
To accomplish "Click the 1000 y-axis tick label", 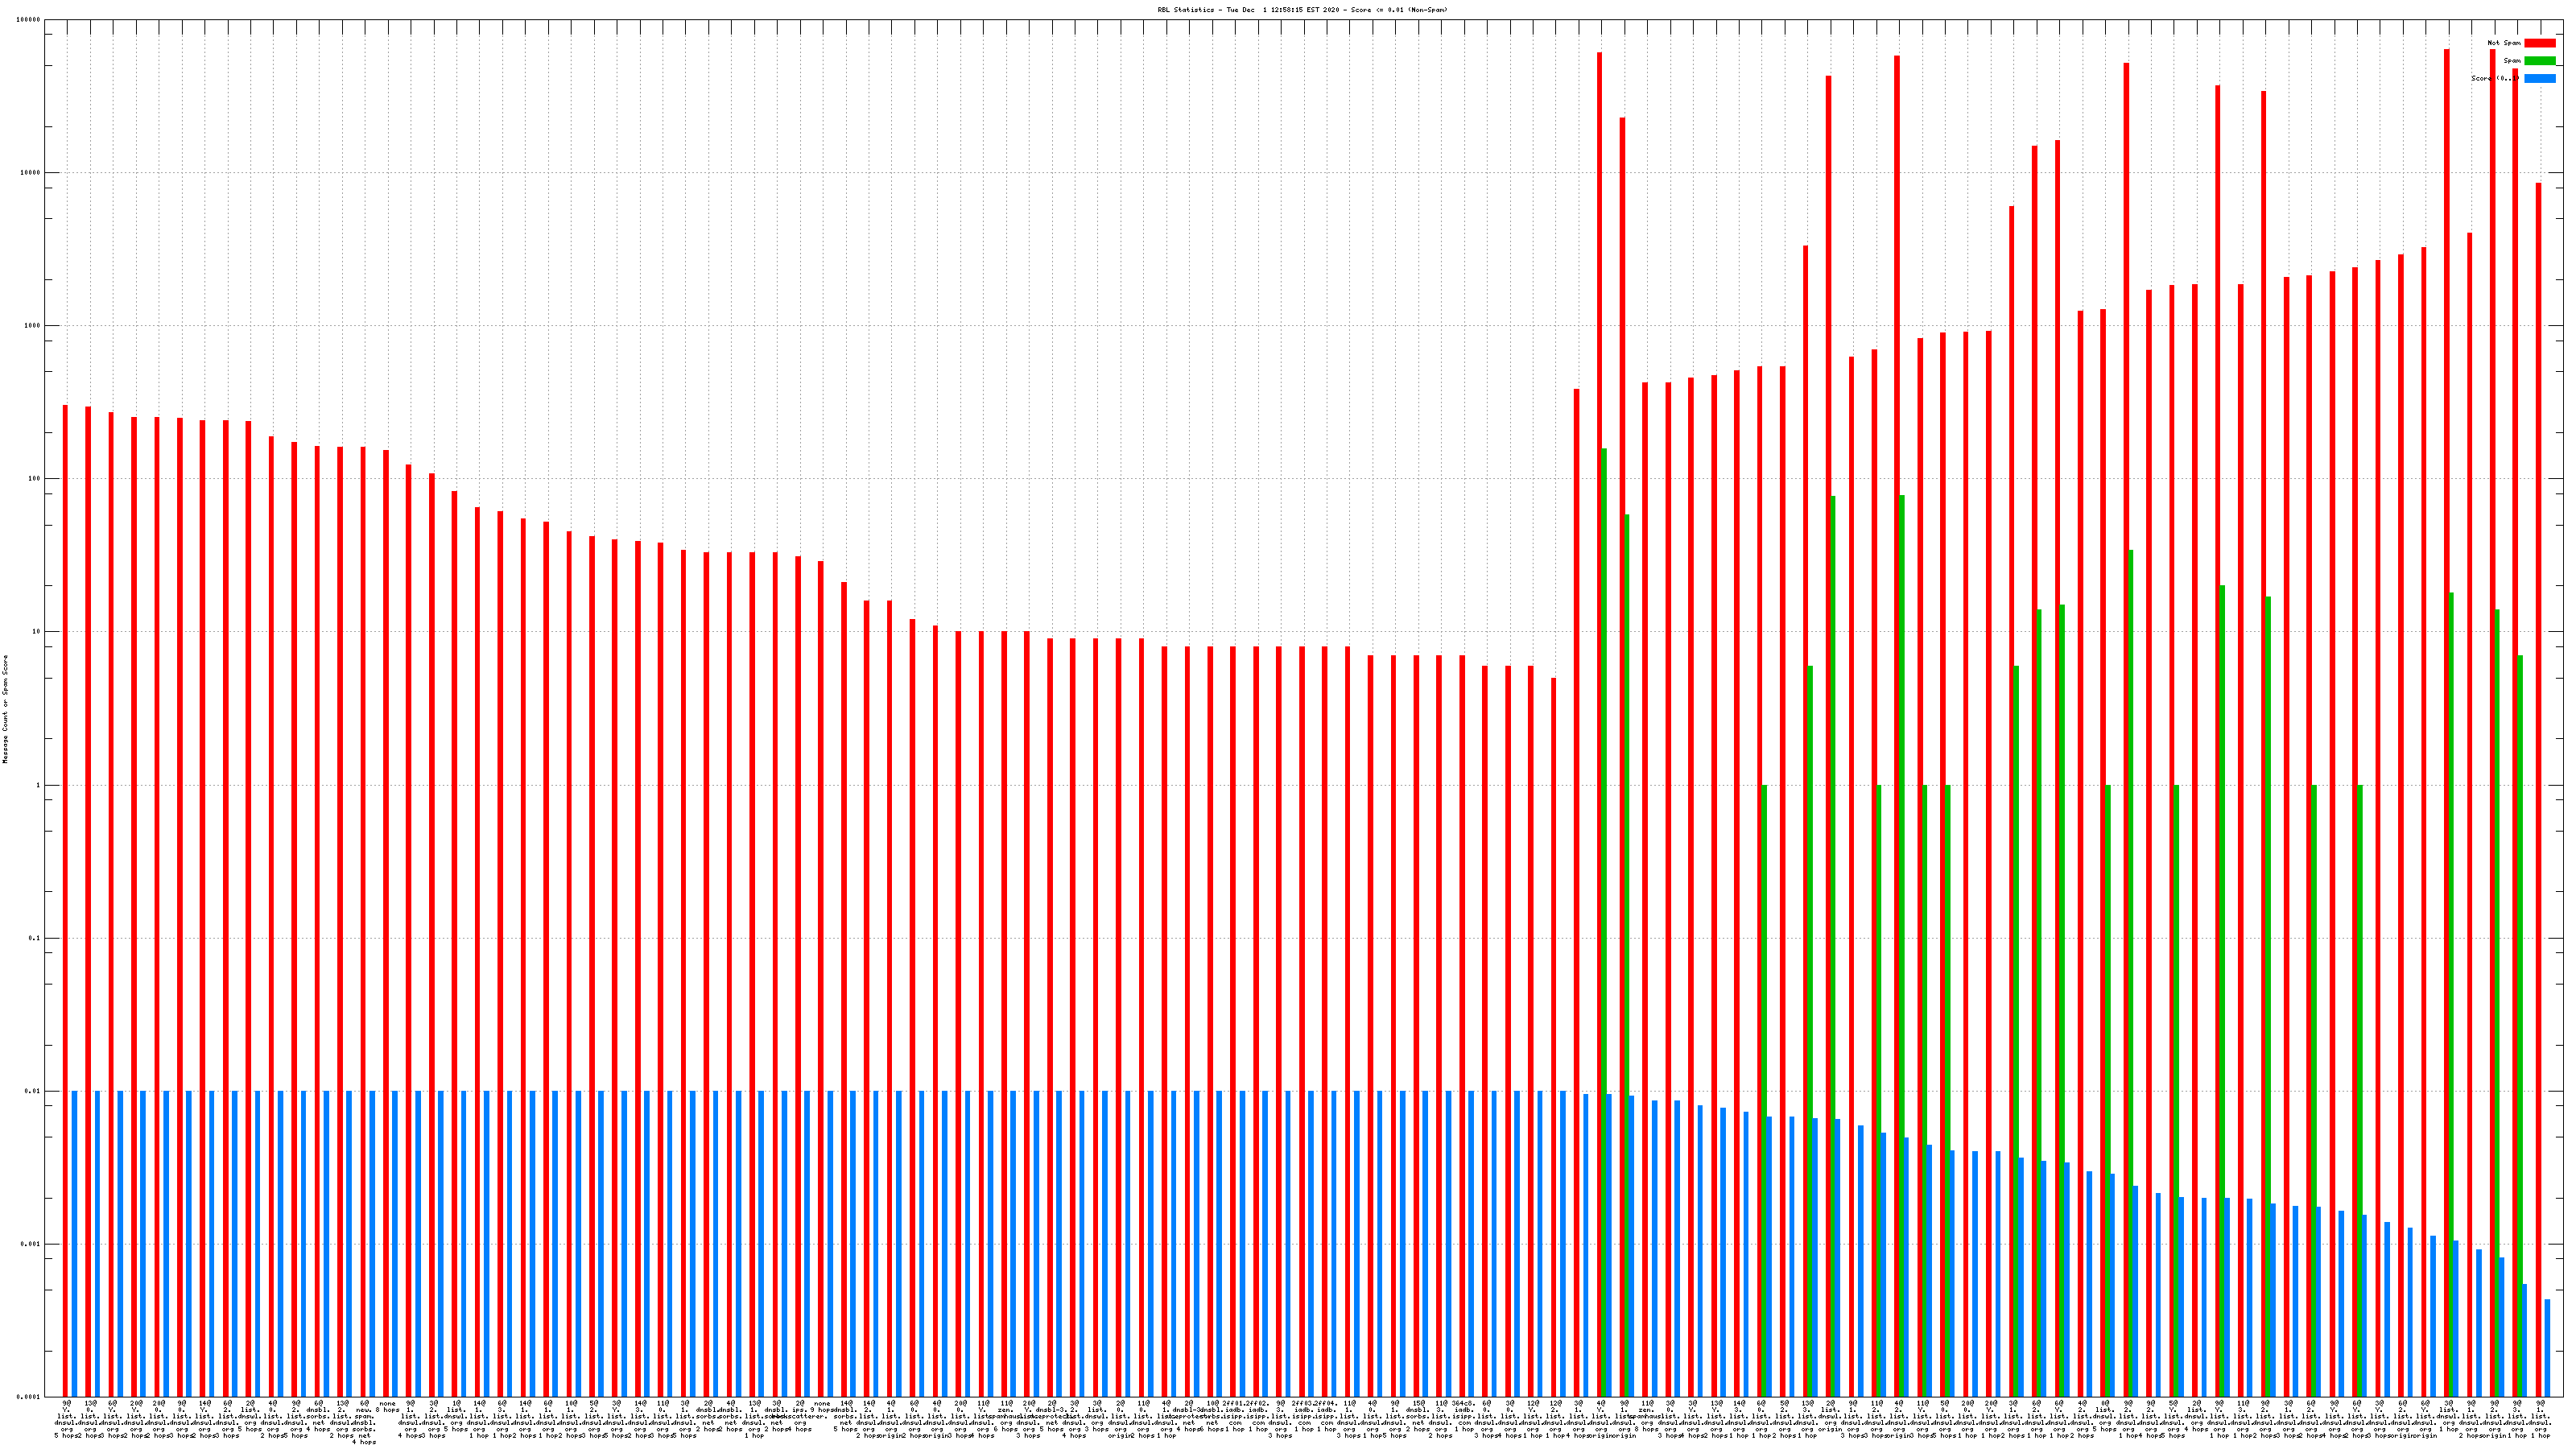I will (33, 326).
